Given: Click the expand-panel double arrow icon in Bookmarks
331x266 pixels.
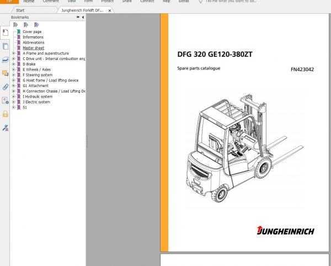Looking at the screenshot, I should point(78,17).
